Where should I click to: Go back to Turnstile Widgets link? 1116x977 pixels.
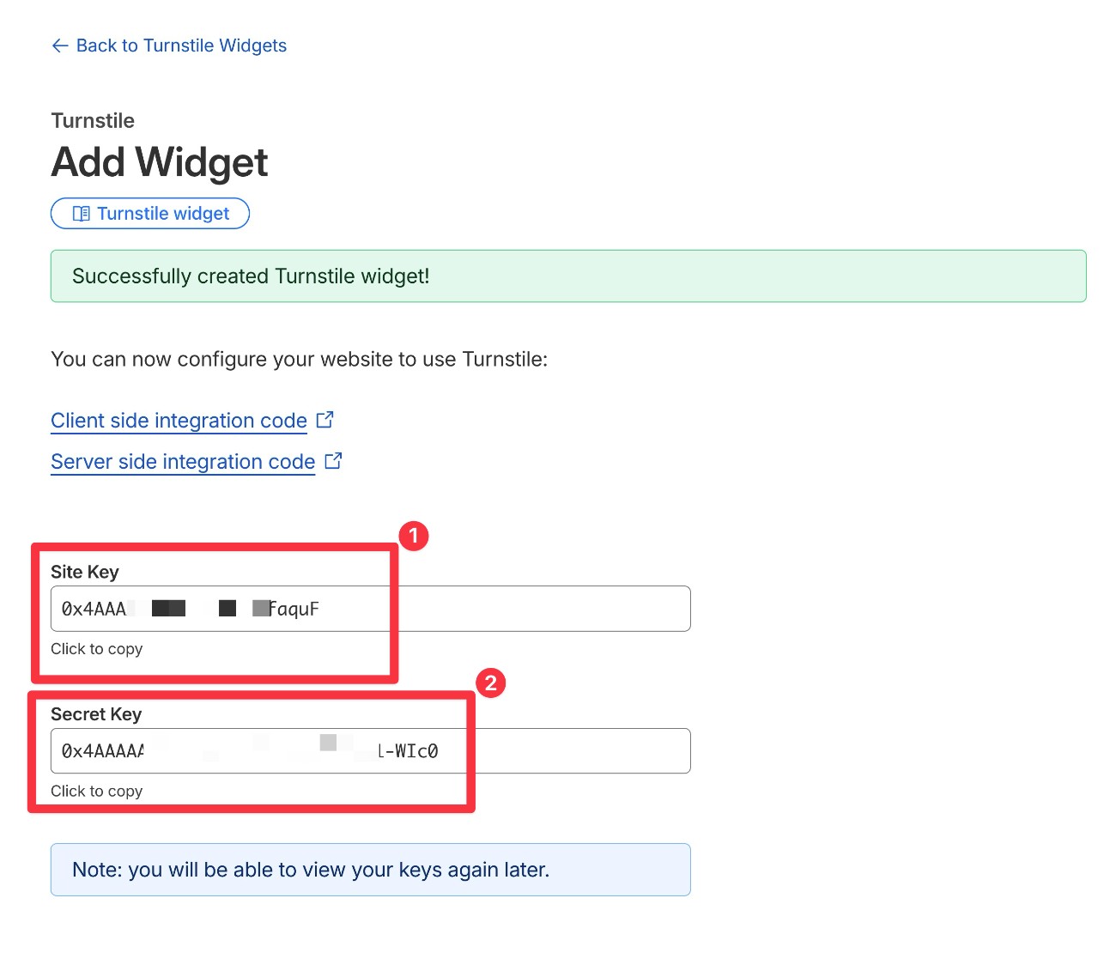pos(181,46)
